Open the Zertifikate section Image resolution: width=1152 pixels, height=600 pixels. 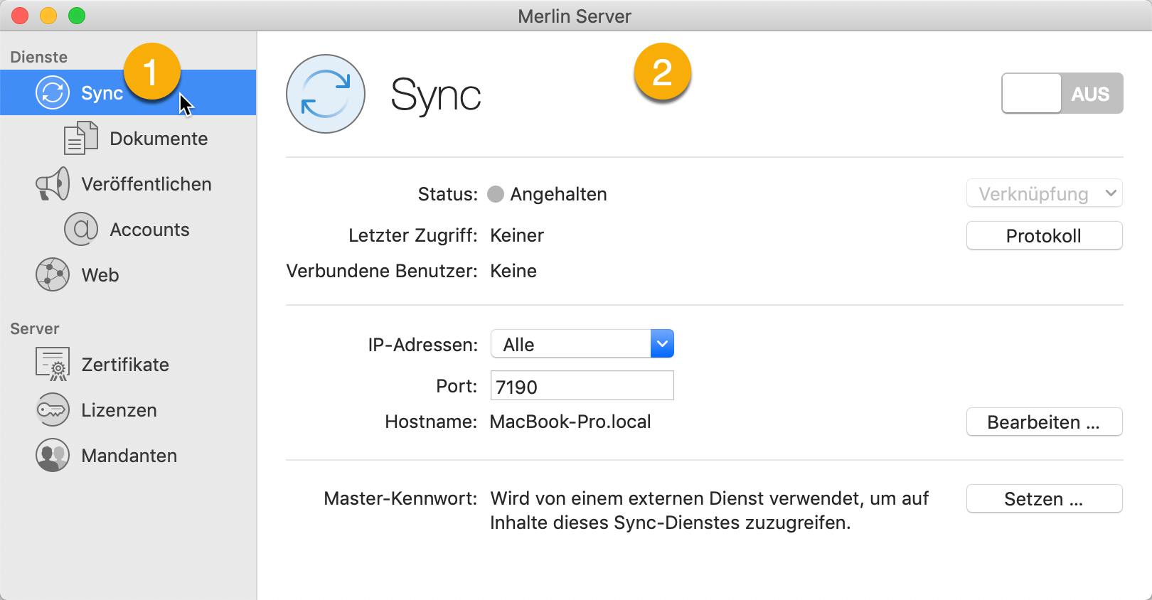(128, 364)
